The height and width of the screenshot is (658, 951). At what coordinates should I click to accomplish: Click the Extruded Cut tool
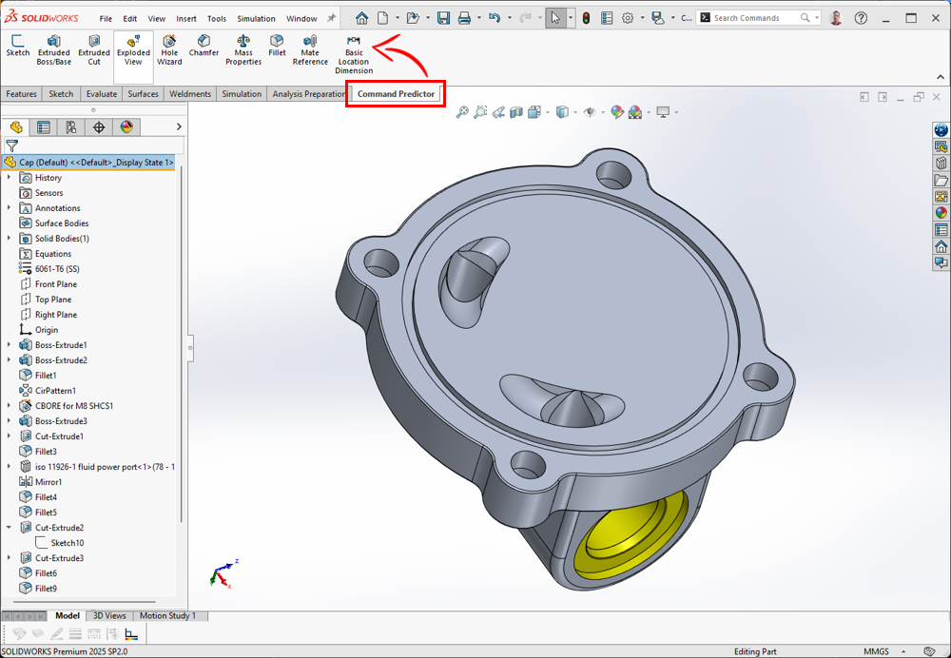(x=94, y=49)
